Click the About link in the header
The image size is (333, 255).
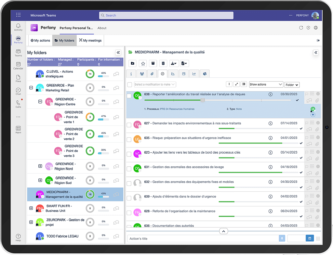tap(102, 28)
